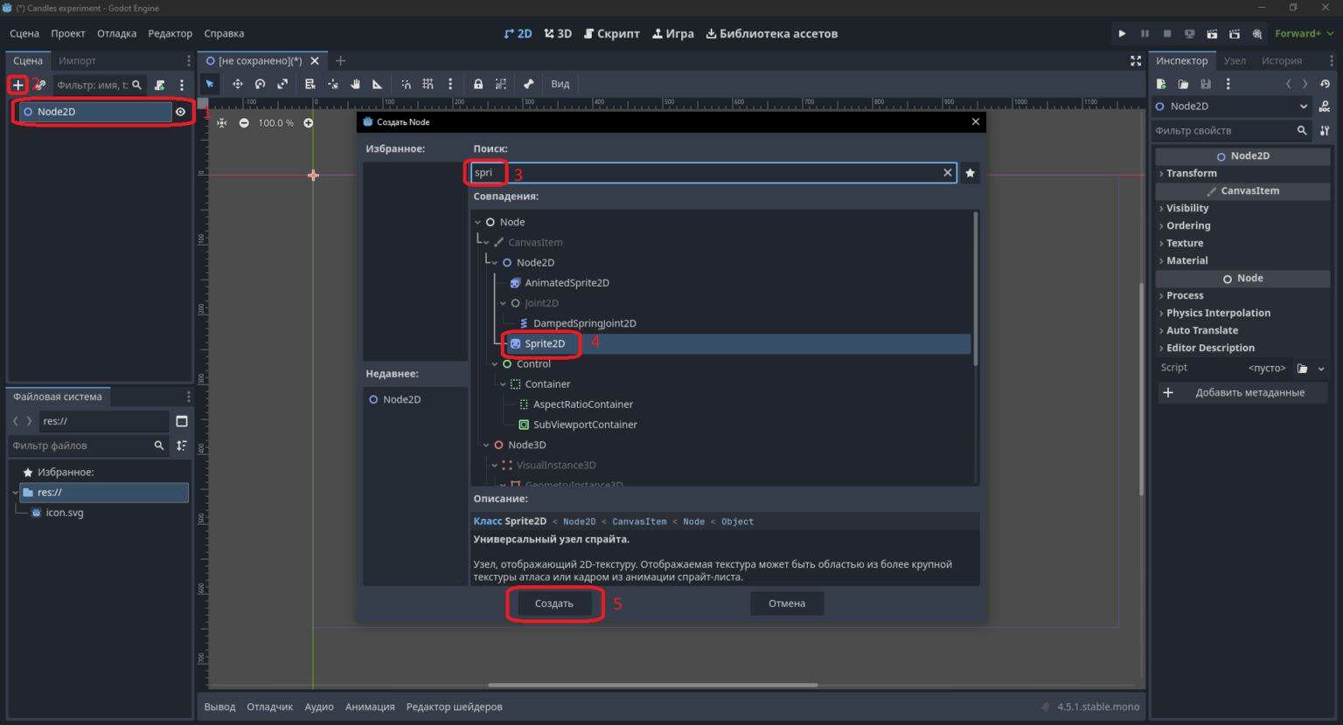
Task: Select the Ruler Mode tool
Action: point(378,84)
